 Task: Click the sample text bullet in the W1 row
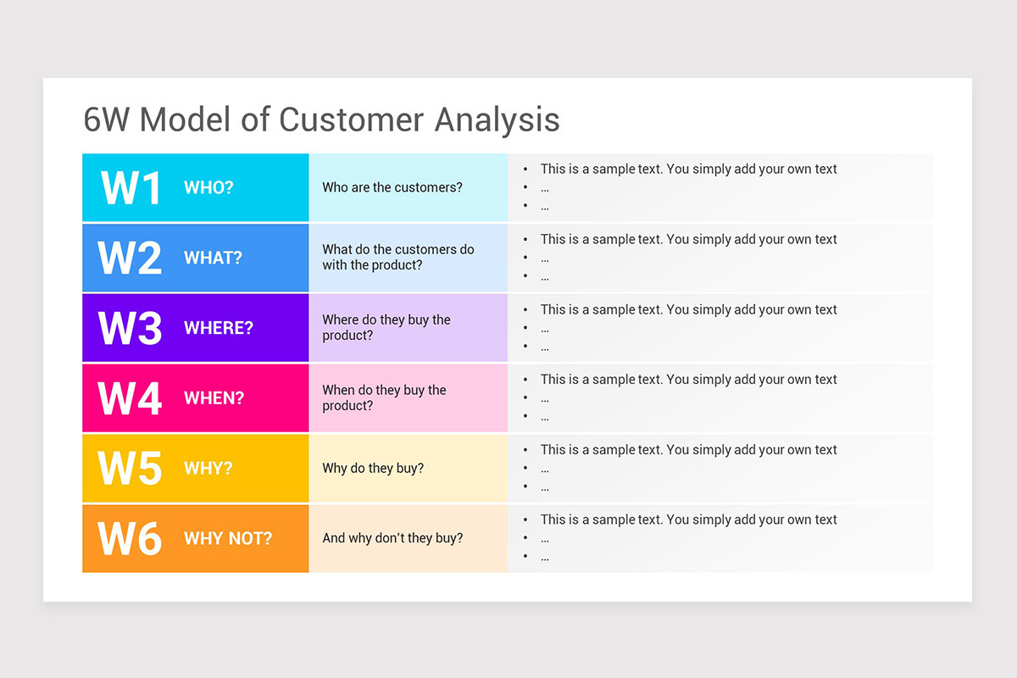click(688, 169)
